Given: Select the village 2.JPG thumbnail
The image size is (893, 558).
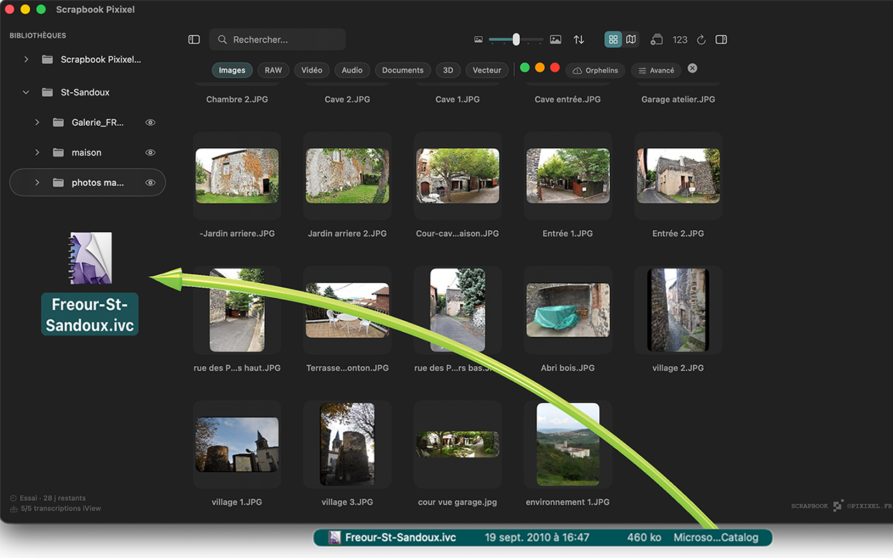Looking at the screenshot, I should 678,310.
